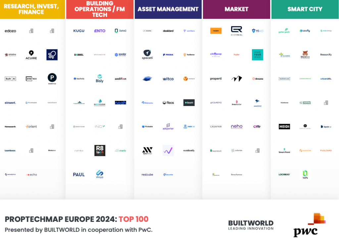The image size is (339, 242).
Task: Click the solarize logo
Action: click(x=305, y=151)
